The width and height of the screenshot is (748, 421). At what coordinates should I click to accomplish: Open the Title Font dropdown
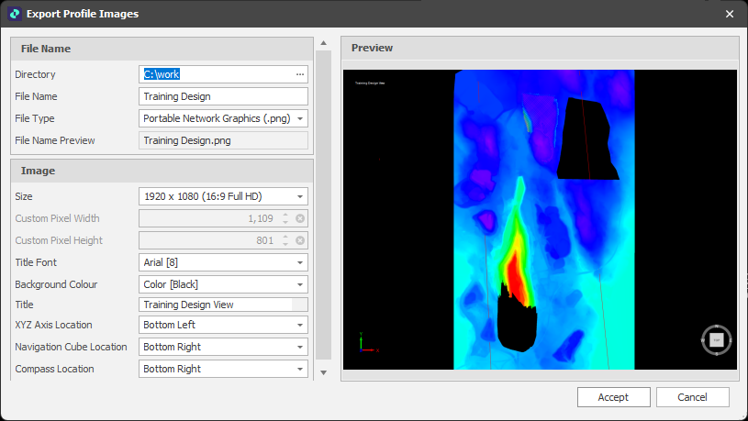(x=300, y=262)
